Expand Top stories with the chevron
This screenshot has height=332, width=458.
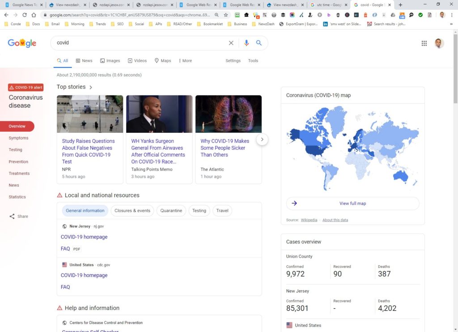pyautogui.click(x=90, y=87)
